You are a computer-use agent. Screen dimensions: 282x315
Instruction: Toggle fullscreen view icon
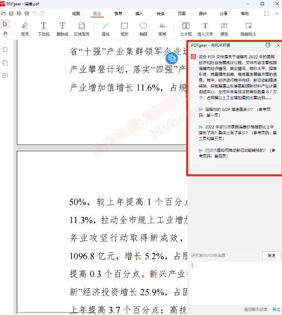tap(266, 14)
